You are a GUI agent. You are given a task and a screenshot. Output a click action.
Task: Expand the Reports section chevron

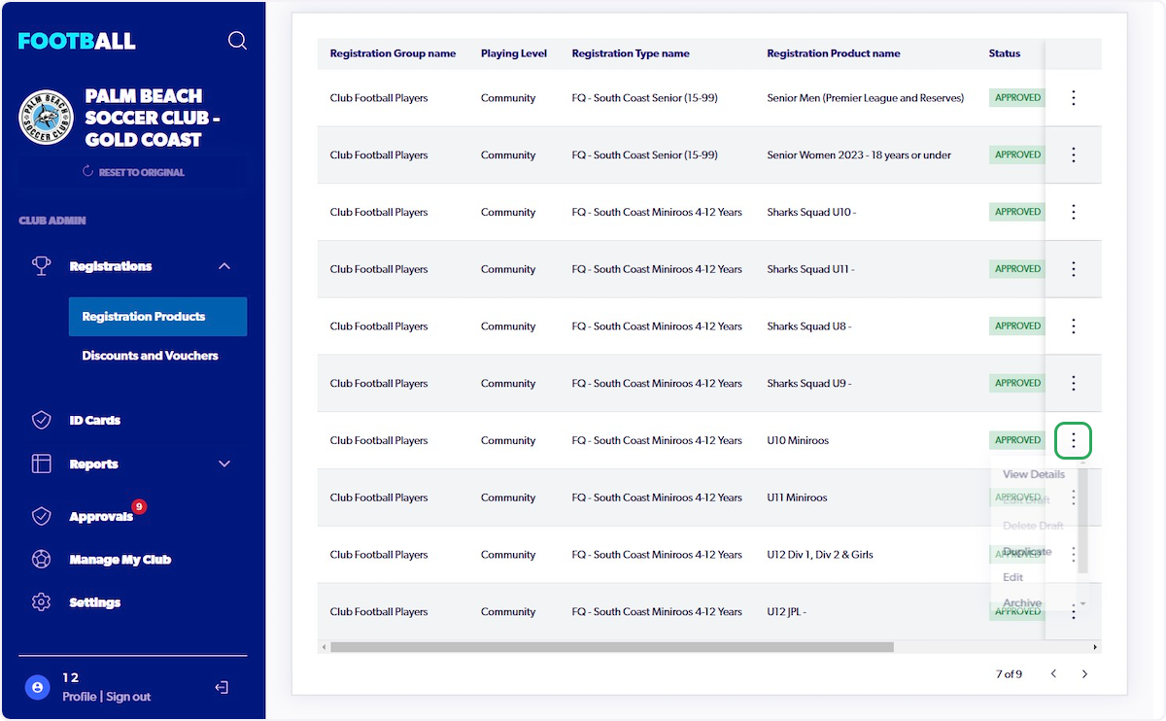(224, 464)
